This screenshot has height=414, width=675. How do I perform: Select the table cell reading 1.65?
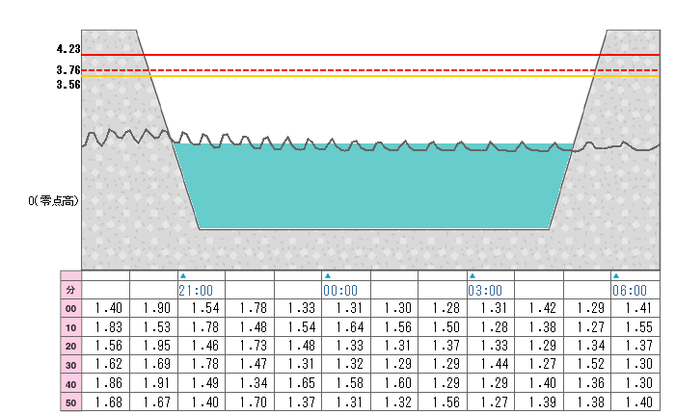[x=298, y=383]
